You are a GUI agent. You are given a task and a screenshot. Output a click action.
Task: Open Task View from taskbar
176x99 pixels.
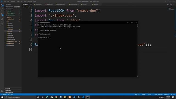[43, 97]
